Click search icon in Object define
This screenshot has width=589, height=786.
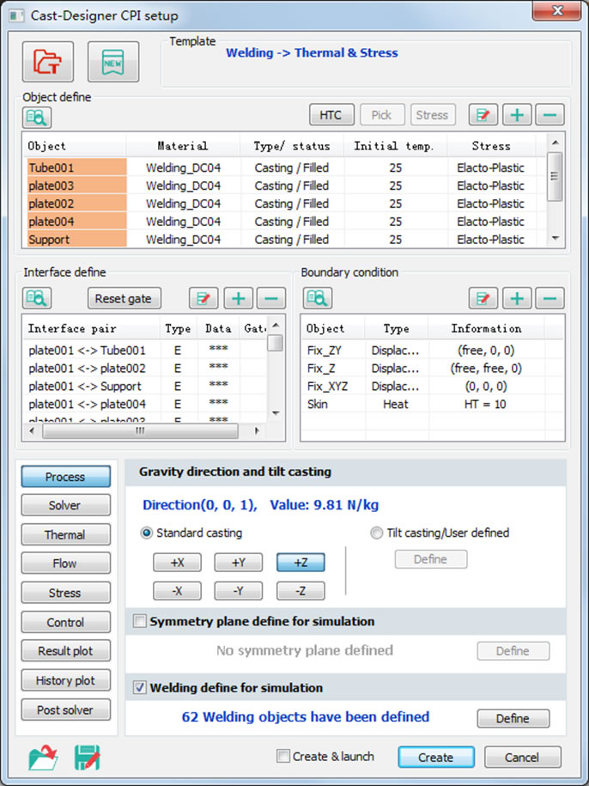tap(37, 118)
